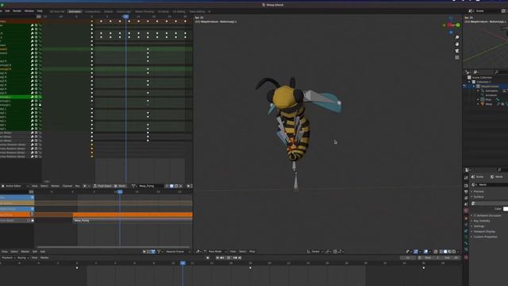508x286 pixels.
Task: Expand the Viewport Display panel
Action: [483, 231]
